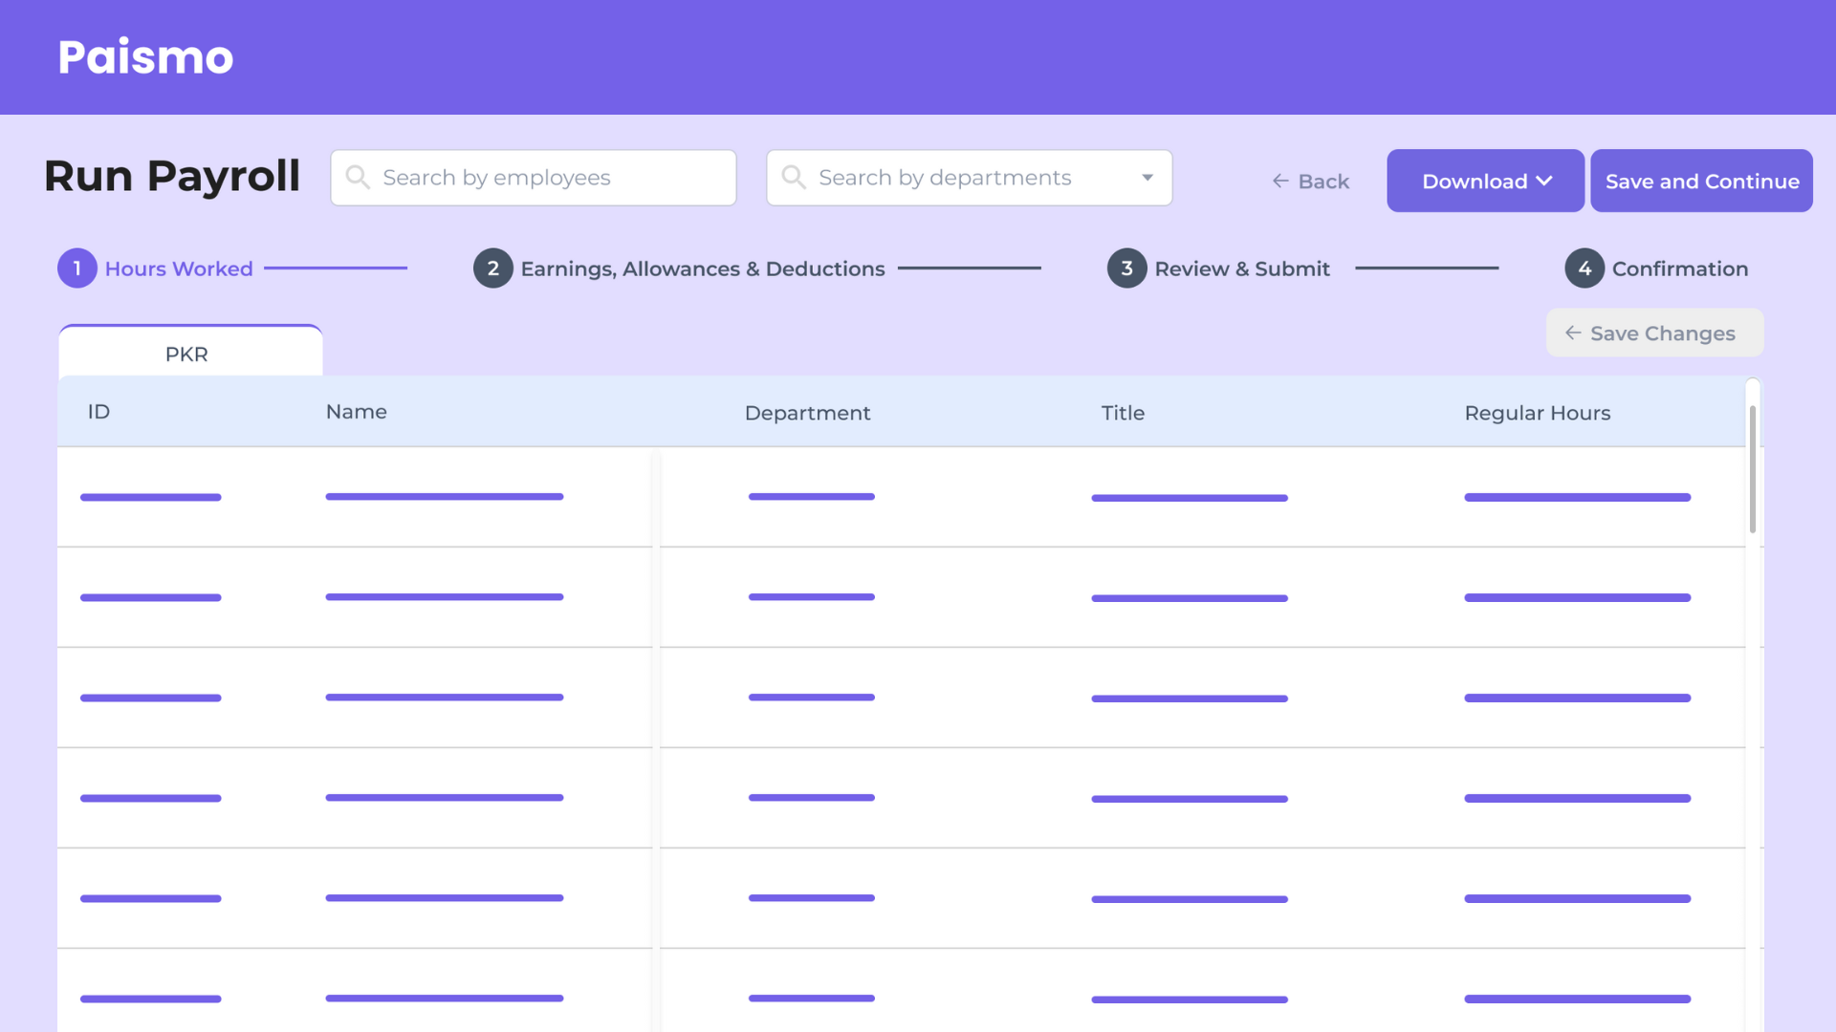
Task: Click the department search magnifier icon
Action: pyautogui.click(x=794, y=178)
